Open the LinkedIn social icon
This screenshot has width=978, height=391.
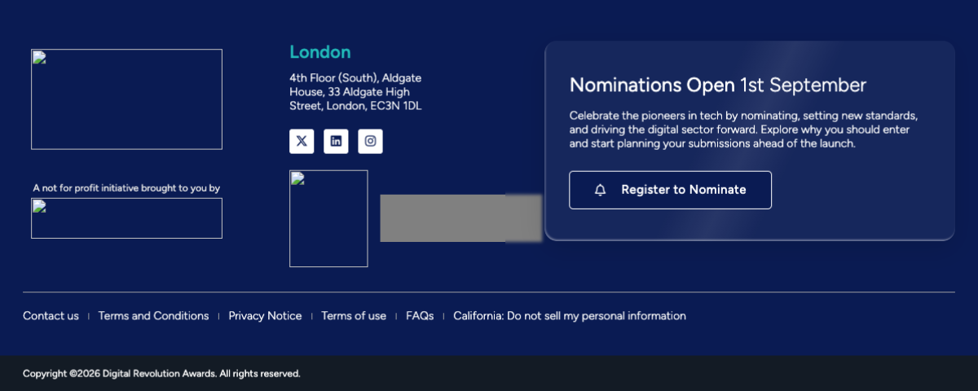336,141
